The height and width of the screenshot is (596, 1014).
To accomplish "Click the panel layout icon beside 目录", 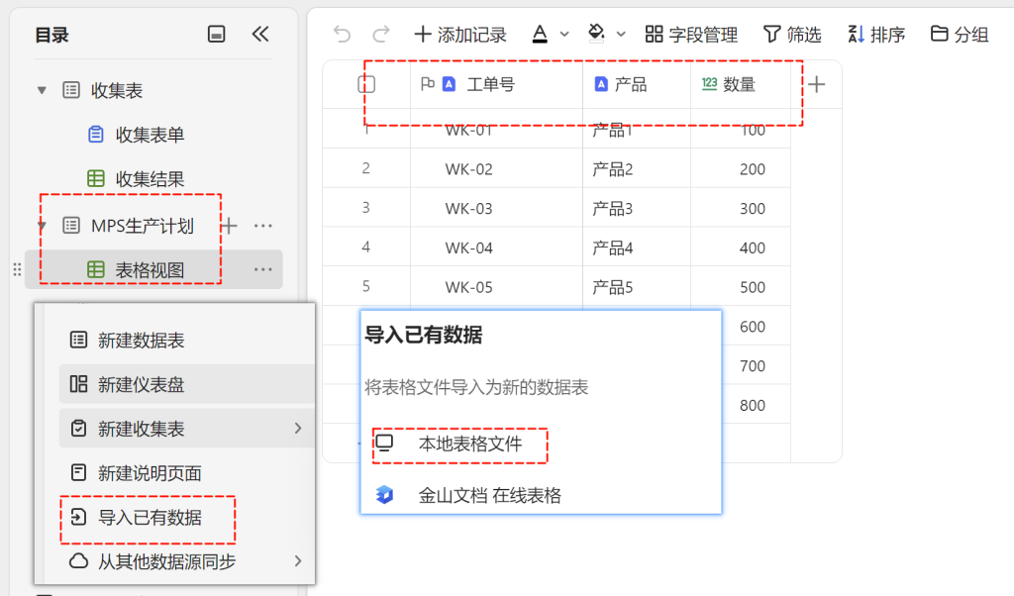I will pos(217,34).
